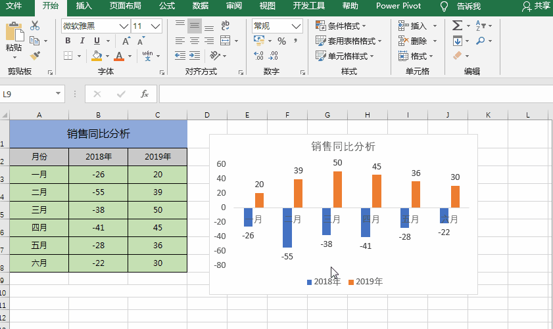The width and height of the screenshot is (553, 329).
Task: Select the Format Painter brush
Action: pyautogui.click(x=35, y=56)
